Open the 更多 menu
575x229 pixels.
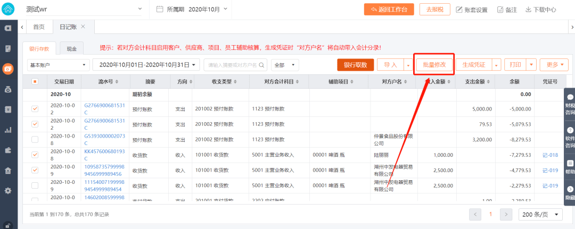pyautogui.click(x=554, y=65)
